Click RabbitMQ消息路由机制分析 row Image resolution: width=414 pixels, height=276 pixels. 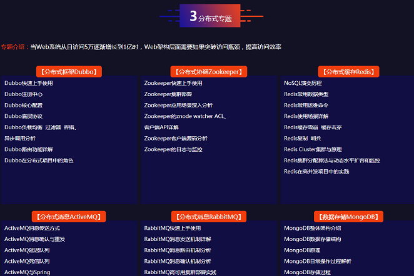(x=178, y=250)
